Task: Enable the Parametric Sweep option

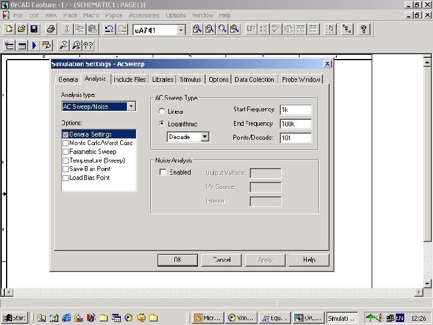Action: pyautogui.click(x=66, y=152)
